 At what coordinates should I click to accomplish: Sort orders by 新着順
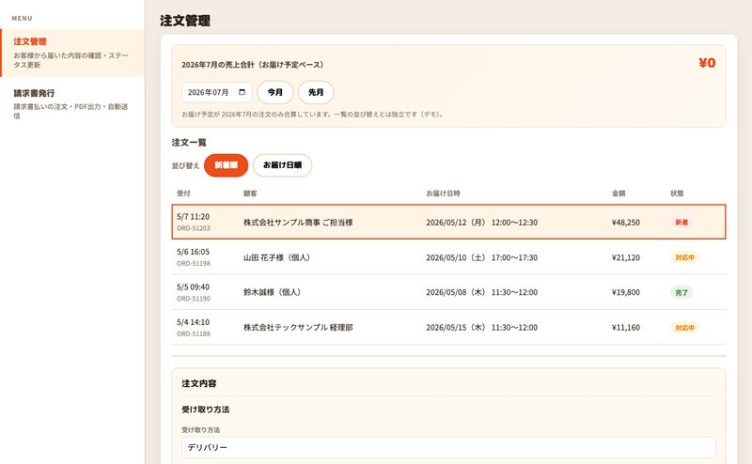coord(226,165)
